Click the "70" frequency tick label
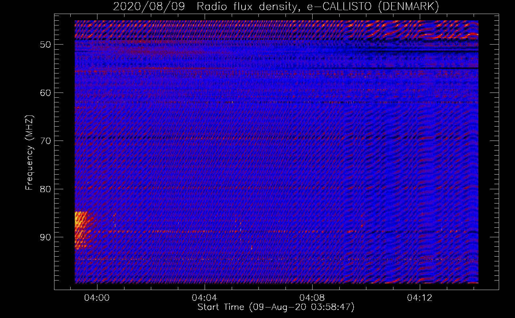515x318 pixels. (x=45, y=141)
